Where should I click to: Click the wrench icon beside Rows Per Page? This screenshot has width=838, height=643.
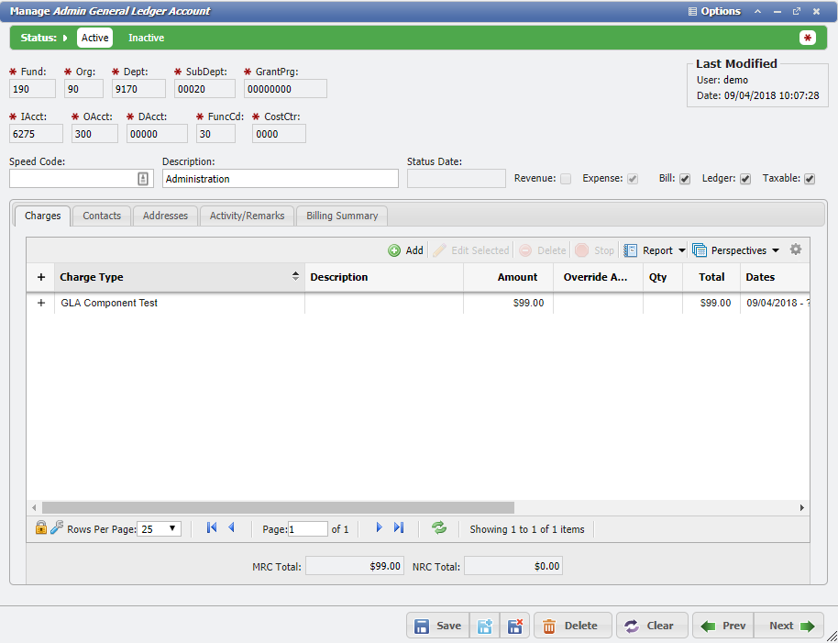57,527
